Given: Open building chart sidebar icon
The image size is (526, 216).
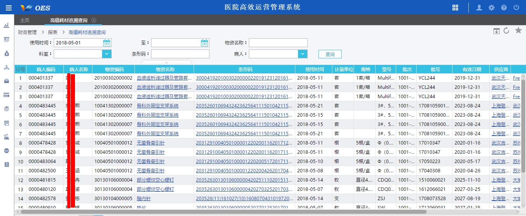Looking at the screenshot, I should [x=6, y=137].
